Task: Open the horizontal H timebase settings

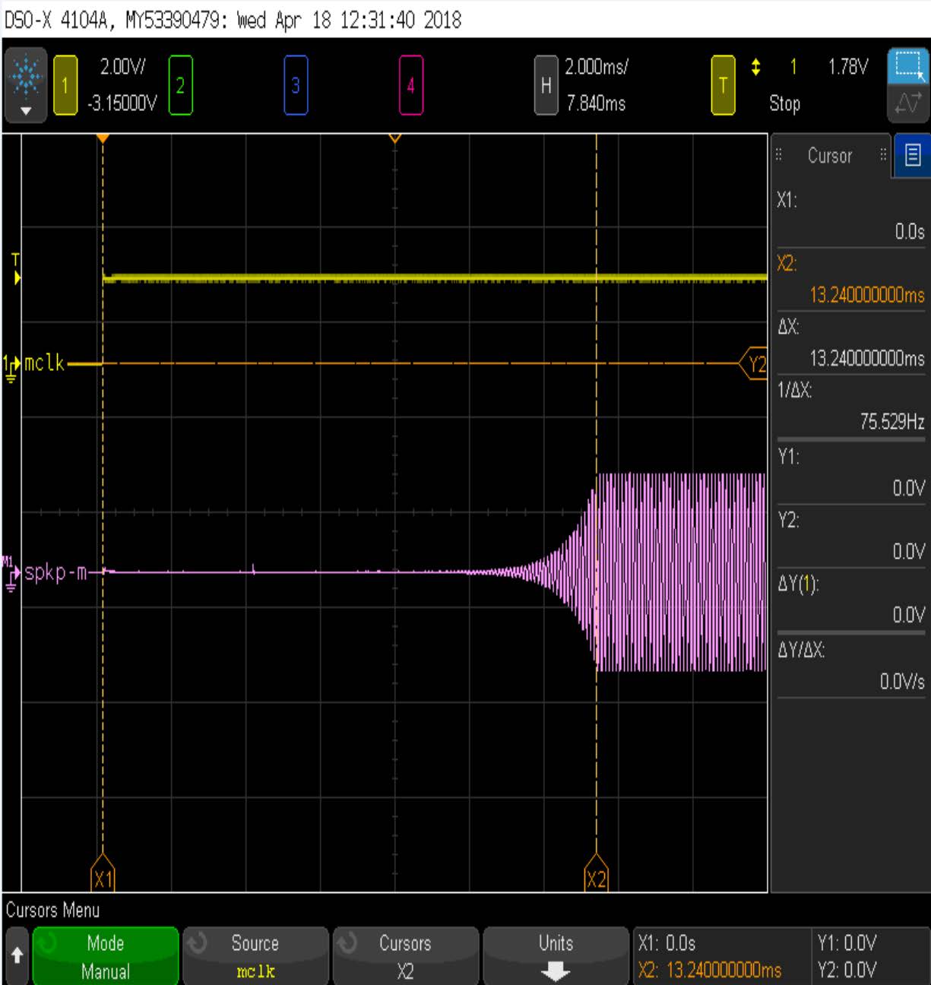Action: pos(546,85)
